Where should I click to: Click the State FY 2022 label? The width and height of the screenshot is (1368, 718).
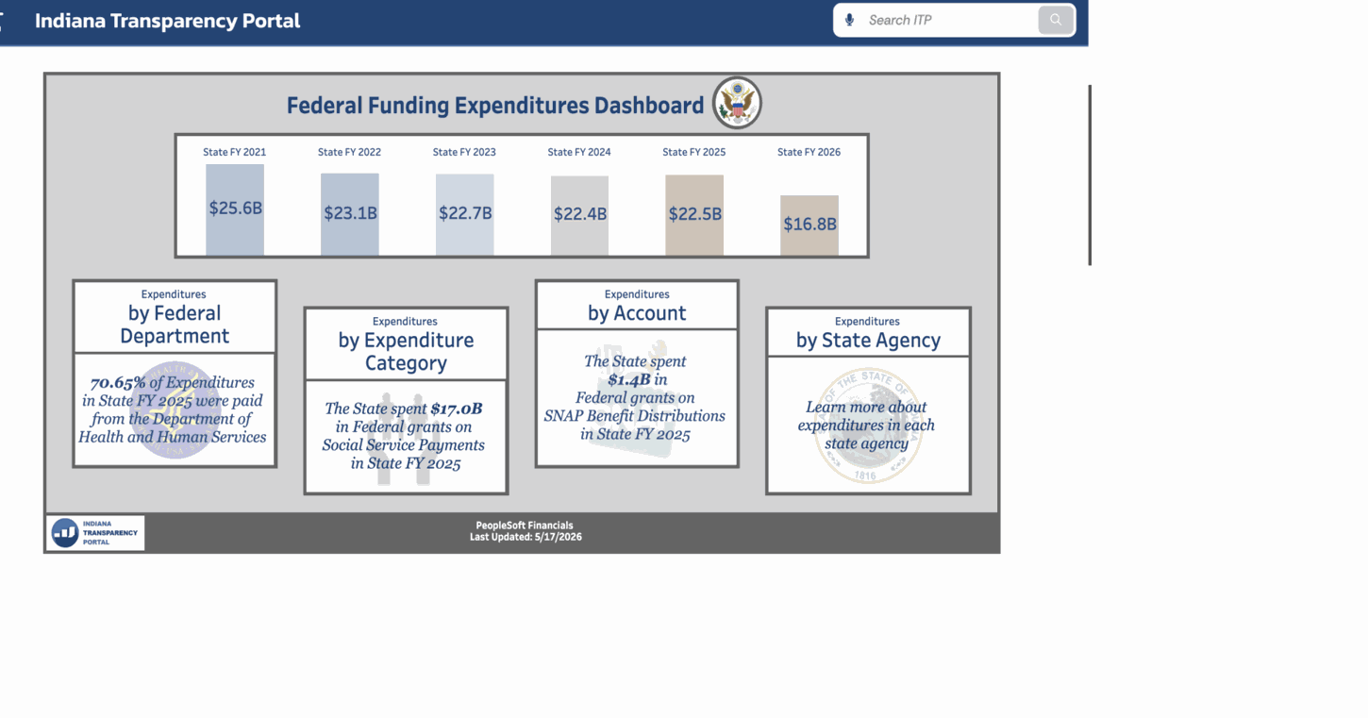tap(350, 152)
